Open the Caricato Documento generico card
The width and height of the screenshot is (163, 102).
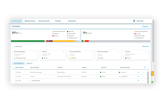[108, 55]
